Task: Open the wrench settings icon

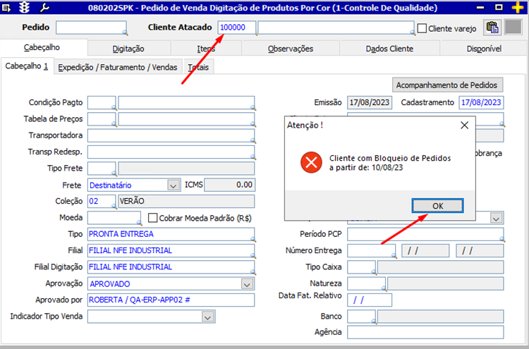Action: tap(44, 8)
